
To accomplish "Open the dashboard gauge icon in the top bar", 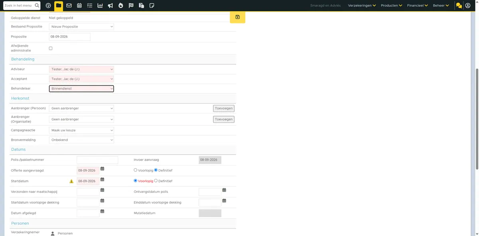I will point(48,6).
